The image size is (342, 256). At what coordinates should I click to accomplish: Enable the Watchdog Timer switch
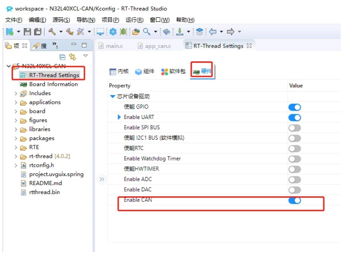[x=294, y=159]
